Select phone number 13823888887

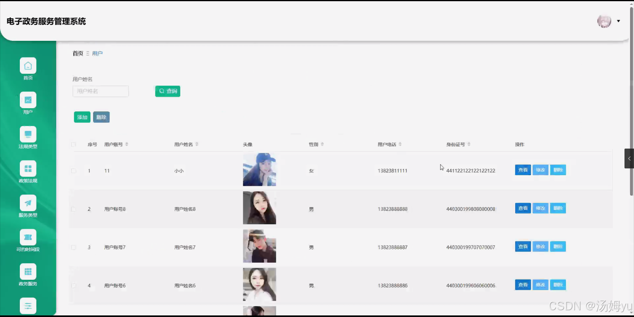pos(392,247)
